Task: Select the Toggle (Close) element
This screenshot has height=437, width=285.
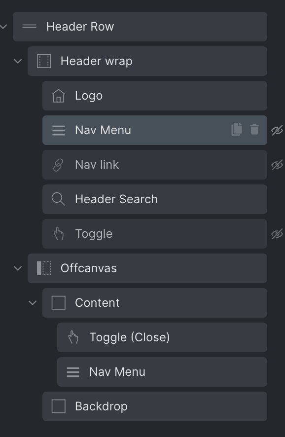Action: 162,337
